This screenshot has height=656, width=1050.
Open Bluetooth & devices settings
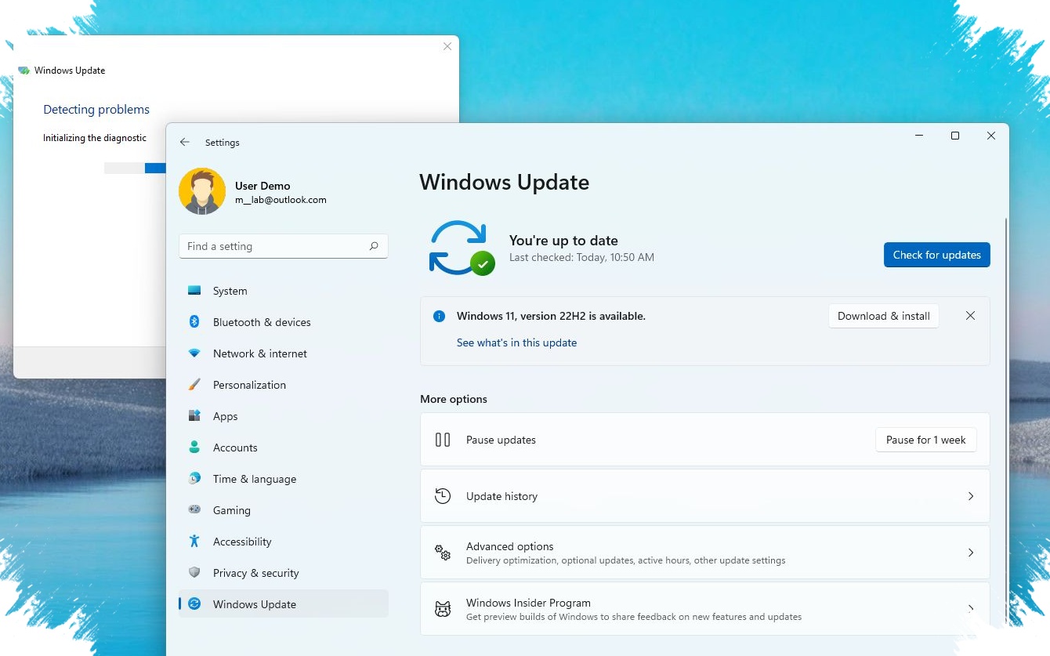(284, 322)
